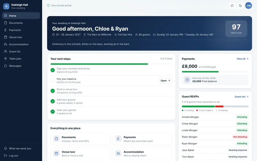This screenshot has height=161, width=257.
Task: Click the location pin icon by The Barn at Millbrook
Action: click(84, 35)
